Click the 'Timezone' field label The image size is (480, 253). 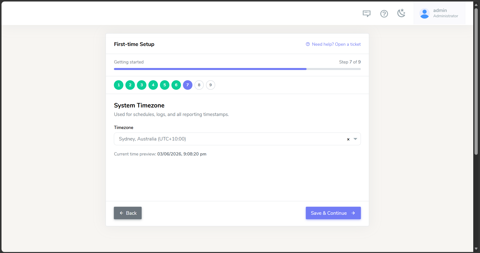click(124, 127)
